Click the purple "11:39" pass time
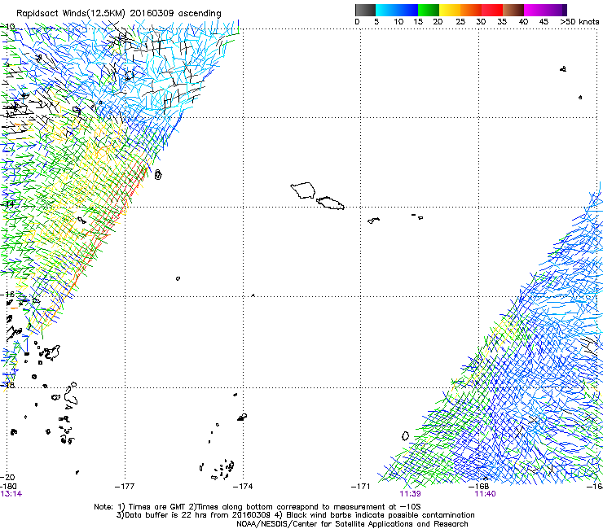 pyautogui.click(x=411, y=494)
